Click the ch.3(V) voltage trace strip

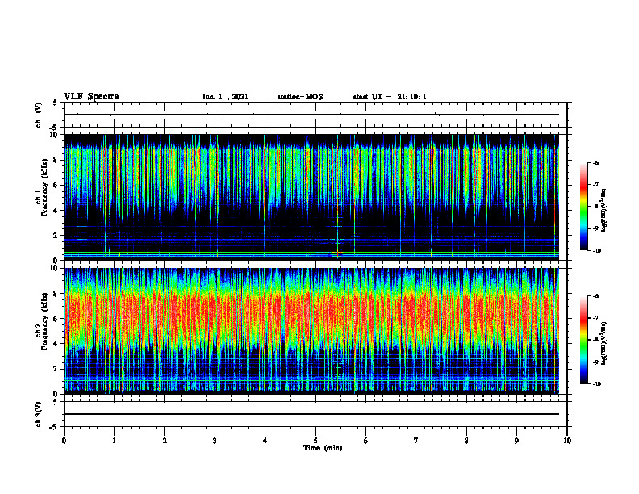[315, 414]
